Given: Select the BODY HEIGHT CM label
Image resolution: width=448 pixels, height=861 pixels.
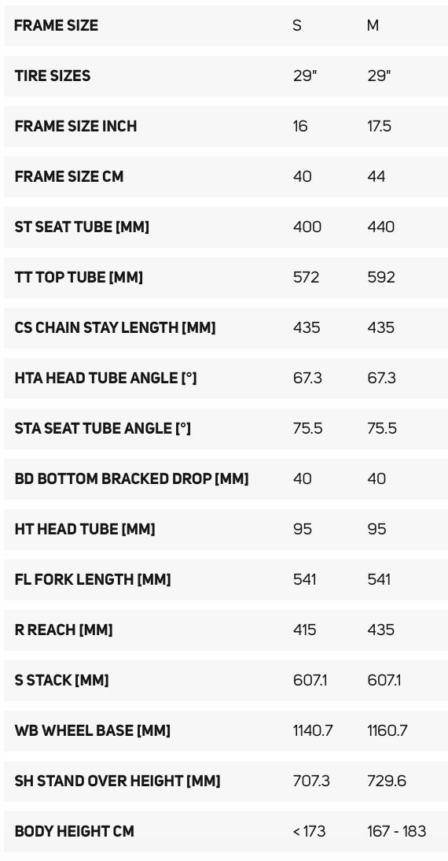Looking at the screenshot, I should (x=75, y=831).
